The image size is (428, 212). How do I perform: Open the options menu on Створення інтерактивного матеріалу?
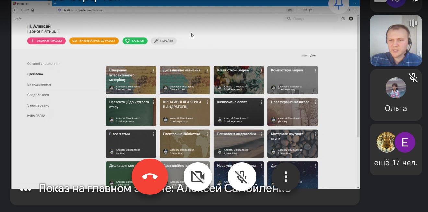click(x=153, y=70)
